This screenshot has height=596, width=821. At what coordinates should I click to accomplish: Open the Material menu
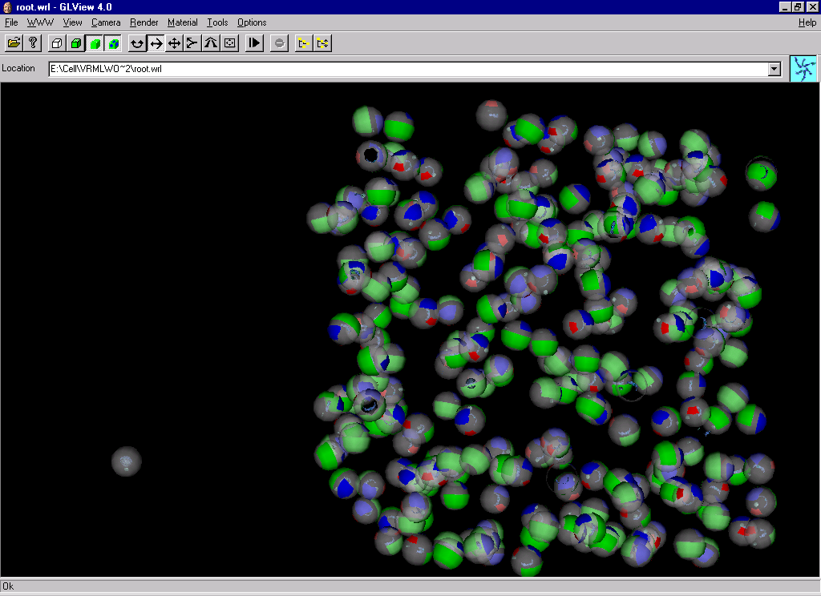coord(182,22)
